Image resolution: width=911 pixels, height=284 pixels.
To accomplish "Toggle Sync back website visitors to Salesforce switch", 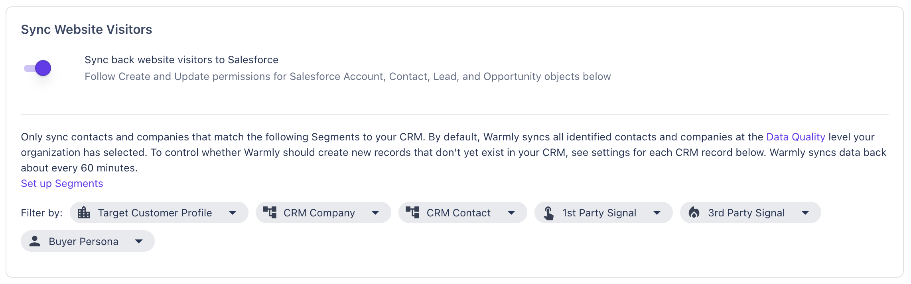I will (x=38, y=68).
